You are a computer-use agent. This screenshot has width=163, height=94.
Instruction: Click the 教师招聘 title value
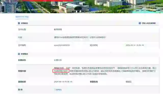58,29
